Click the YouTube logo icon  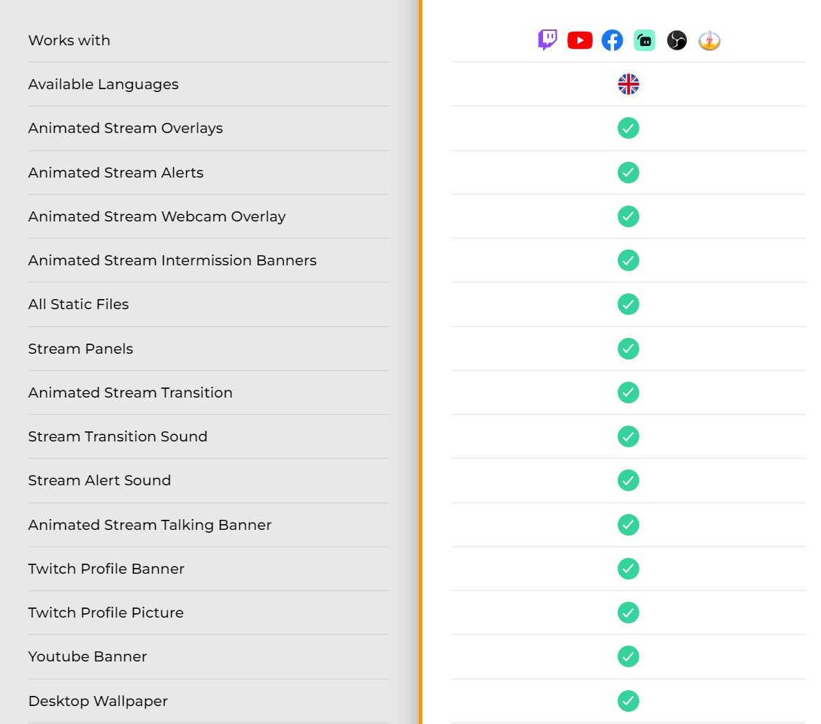tap(580, 40)
